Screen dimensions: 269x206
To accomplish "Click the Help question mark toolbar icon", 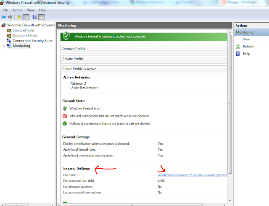I will point(34,17).
